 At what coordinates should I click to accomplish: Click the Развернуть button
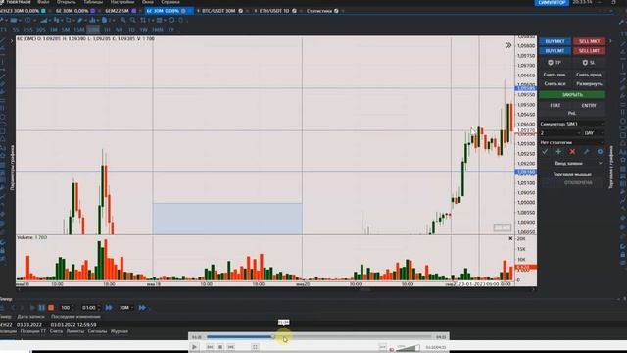[x=589, y=84]
